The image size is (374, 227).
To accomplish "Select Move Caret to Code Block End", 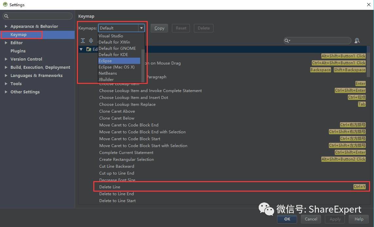I will point(129,125).
